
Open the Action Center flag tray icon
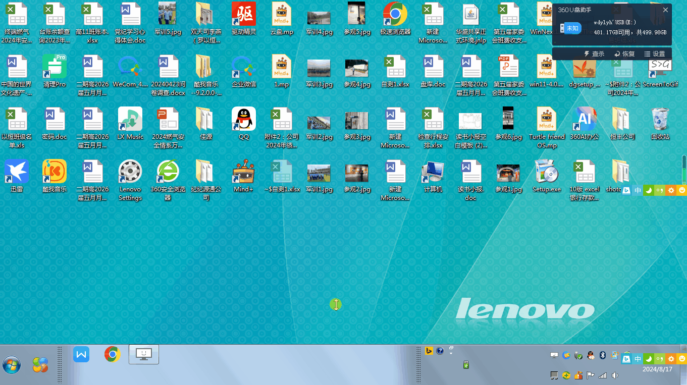591,375
